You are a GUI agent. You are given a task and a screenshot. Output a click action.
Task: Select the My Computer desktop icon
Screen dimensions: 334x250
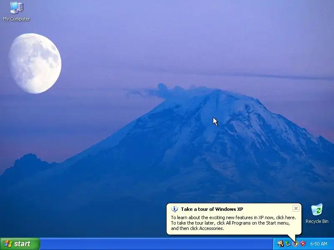[16, 11]
